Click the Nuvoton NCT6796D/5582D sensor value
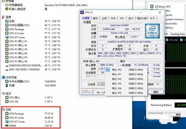This screenshot has height=129, width=186. coord(66,5)
